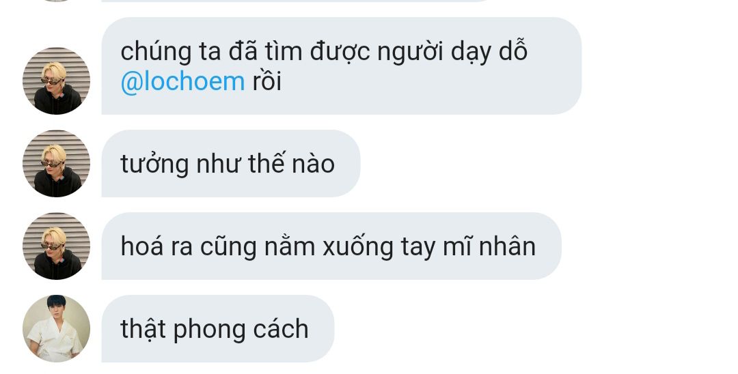738x374 pixels.
Task: Click avatar beside 'chúng ta đã tìm' message
Action: pyautogui.click(x=57, y=81)
